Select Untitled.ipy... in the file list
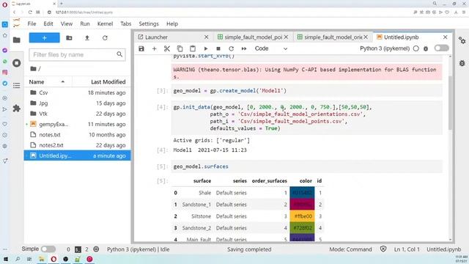 tap(78, 155)
